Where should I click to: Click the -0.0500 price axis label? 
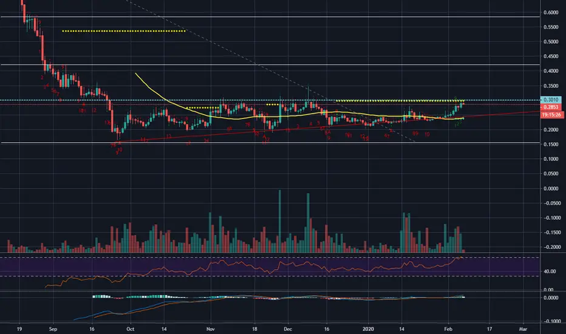pos(551,203)
